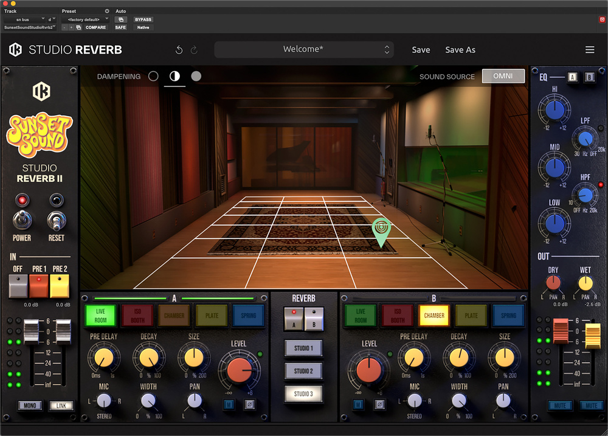
Task: Select the CHAMBER reverb type in A
Action: click(174, 316)
